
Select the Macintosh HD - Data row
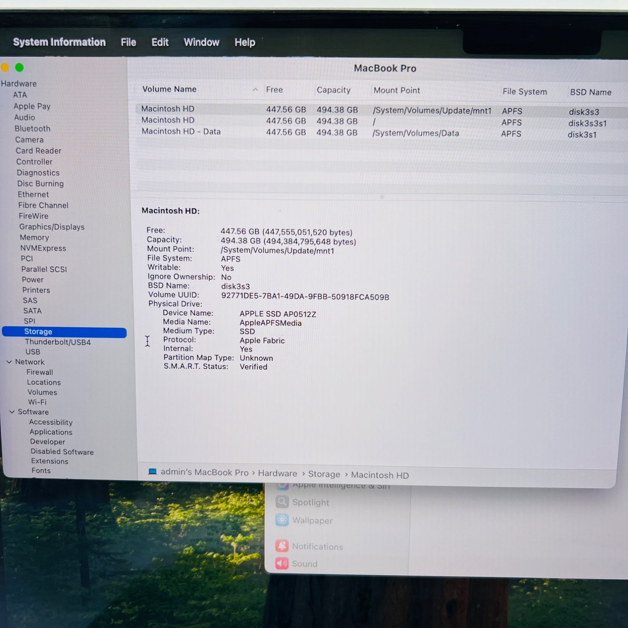[181, 131]
